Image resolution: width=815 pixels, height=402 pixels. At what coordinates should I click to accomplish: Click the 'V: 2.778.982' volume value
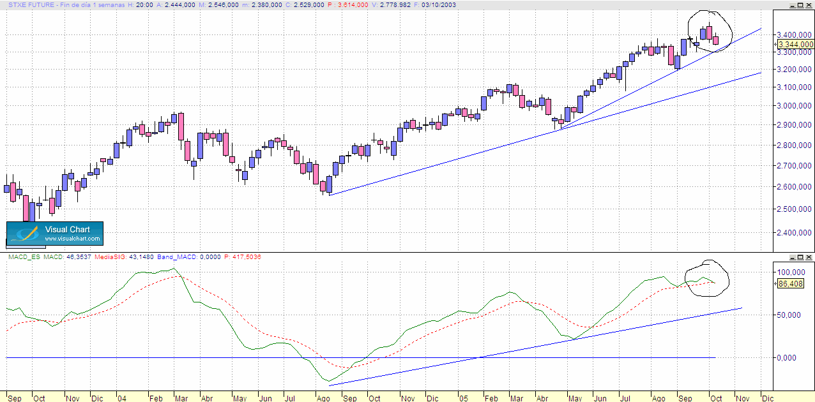click(393, 4)
